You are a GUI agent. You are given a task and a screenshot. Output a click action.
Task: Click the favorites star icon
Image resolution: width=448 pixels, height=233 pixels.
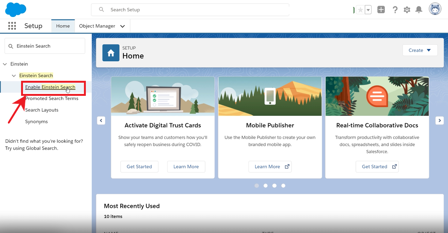[360, 10]
